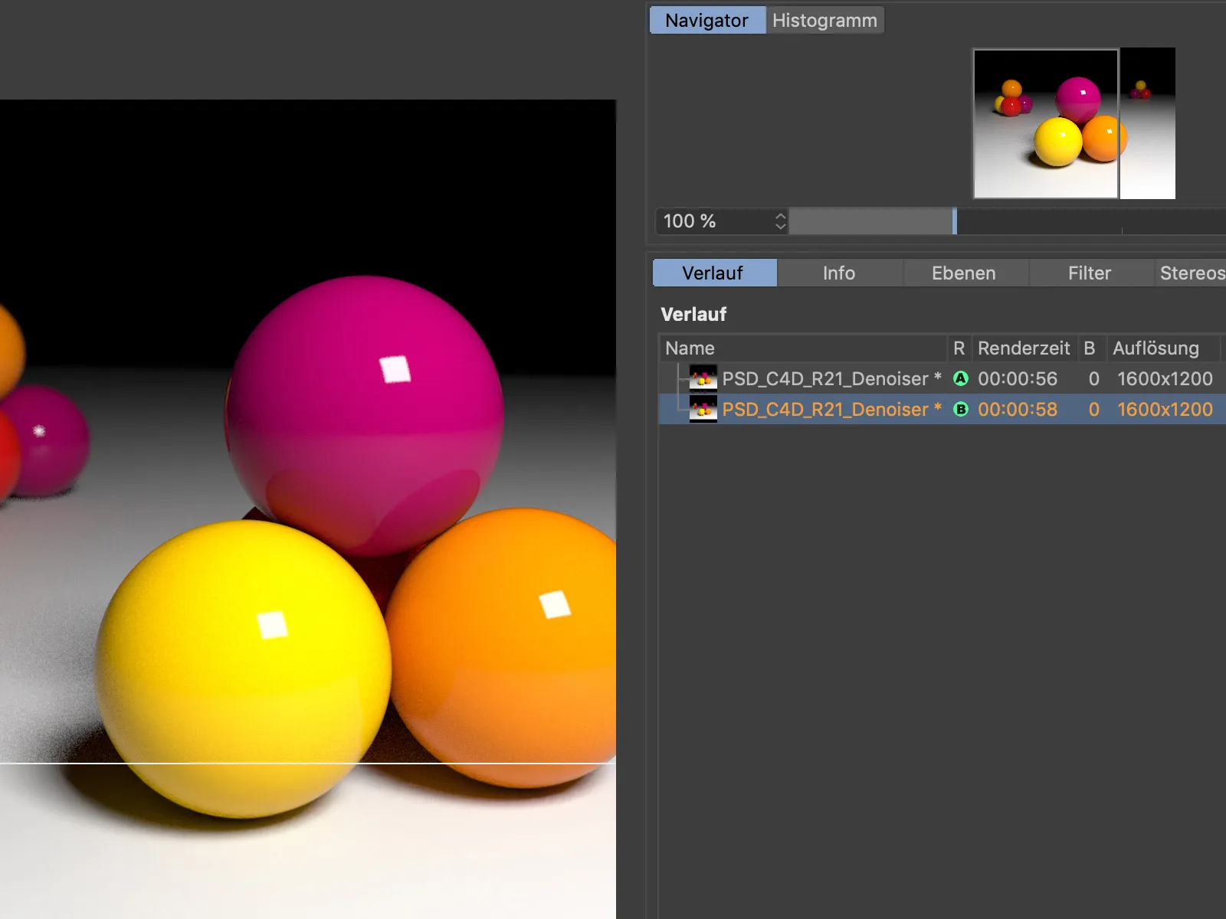Open the Stereo tab
Image resolution: width=1226 pixels, height=919 pixels.
[1192, 273]
